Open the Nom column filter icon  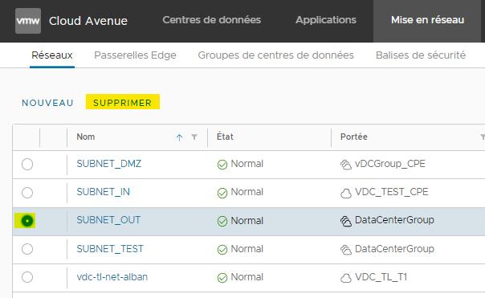click(x=194, y=137)
